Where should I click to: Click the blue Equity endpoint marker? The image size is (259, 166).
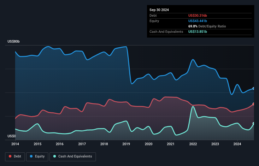(254, 89)
